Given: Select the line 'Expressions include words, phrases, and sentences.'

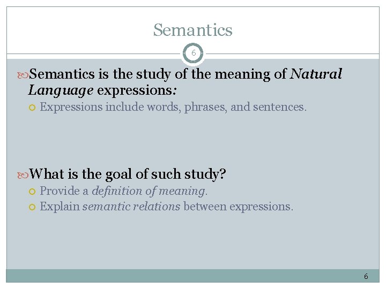Looking at the screenshot, I should point(173,107).
